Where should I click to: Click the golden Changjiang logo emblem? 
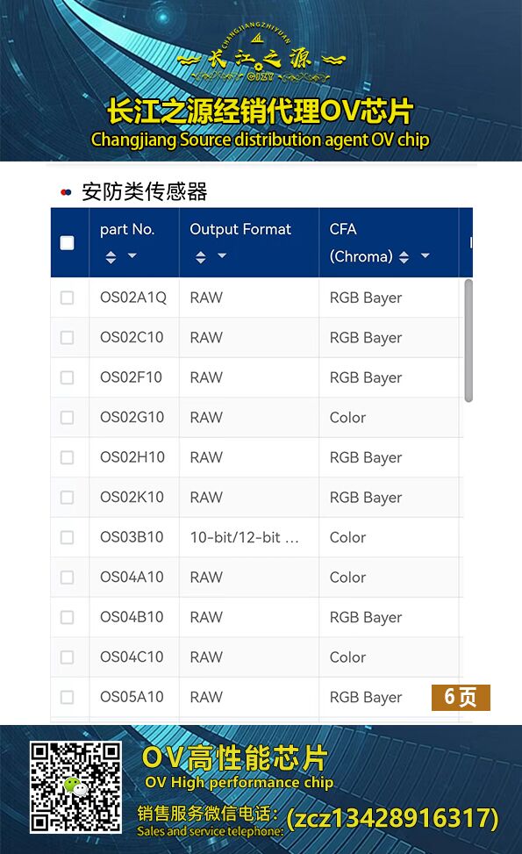click(x=261, y=56)
